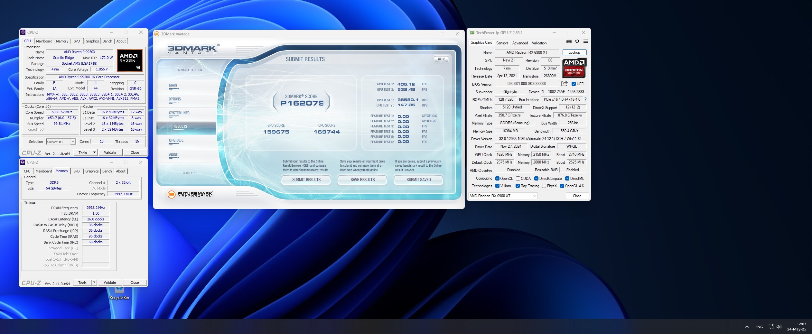The image size is (812, 334).
Task: Click Validate in the top CPU-Z window
Action: click(x=110, y=153)
